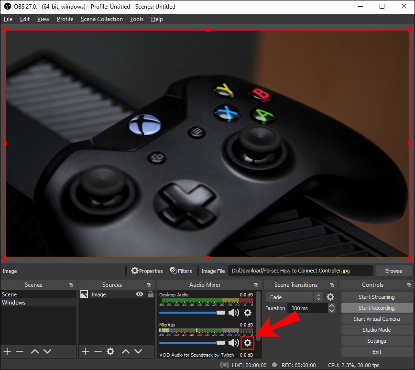Viewport: 415px width, 370px height.
Task: Move scene up in list
Action: (35, 351)
